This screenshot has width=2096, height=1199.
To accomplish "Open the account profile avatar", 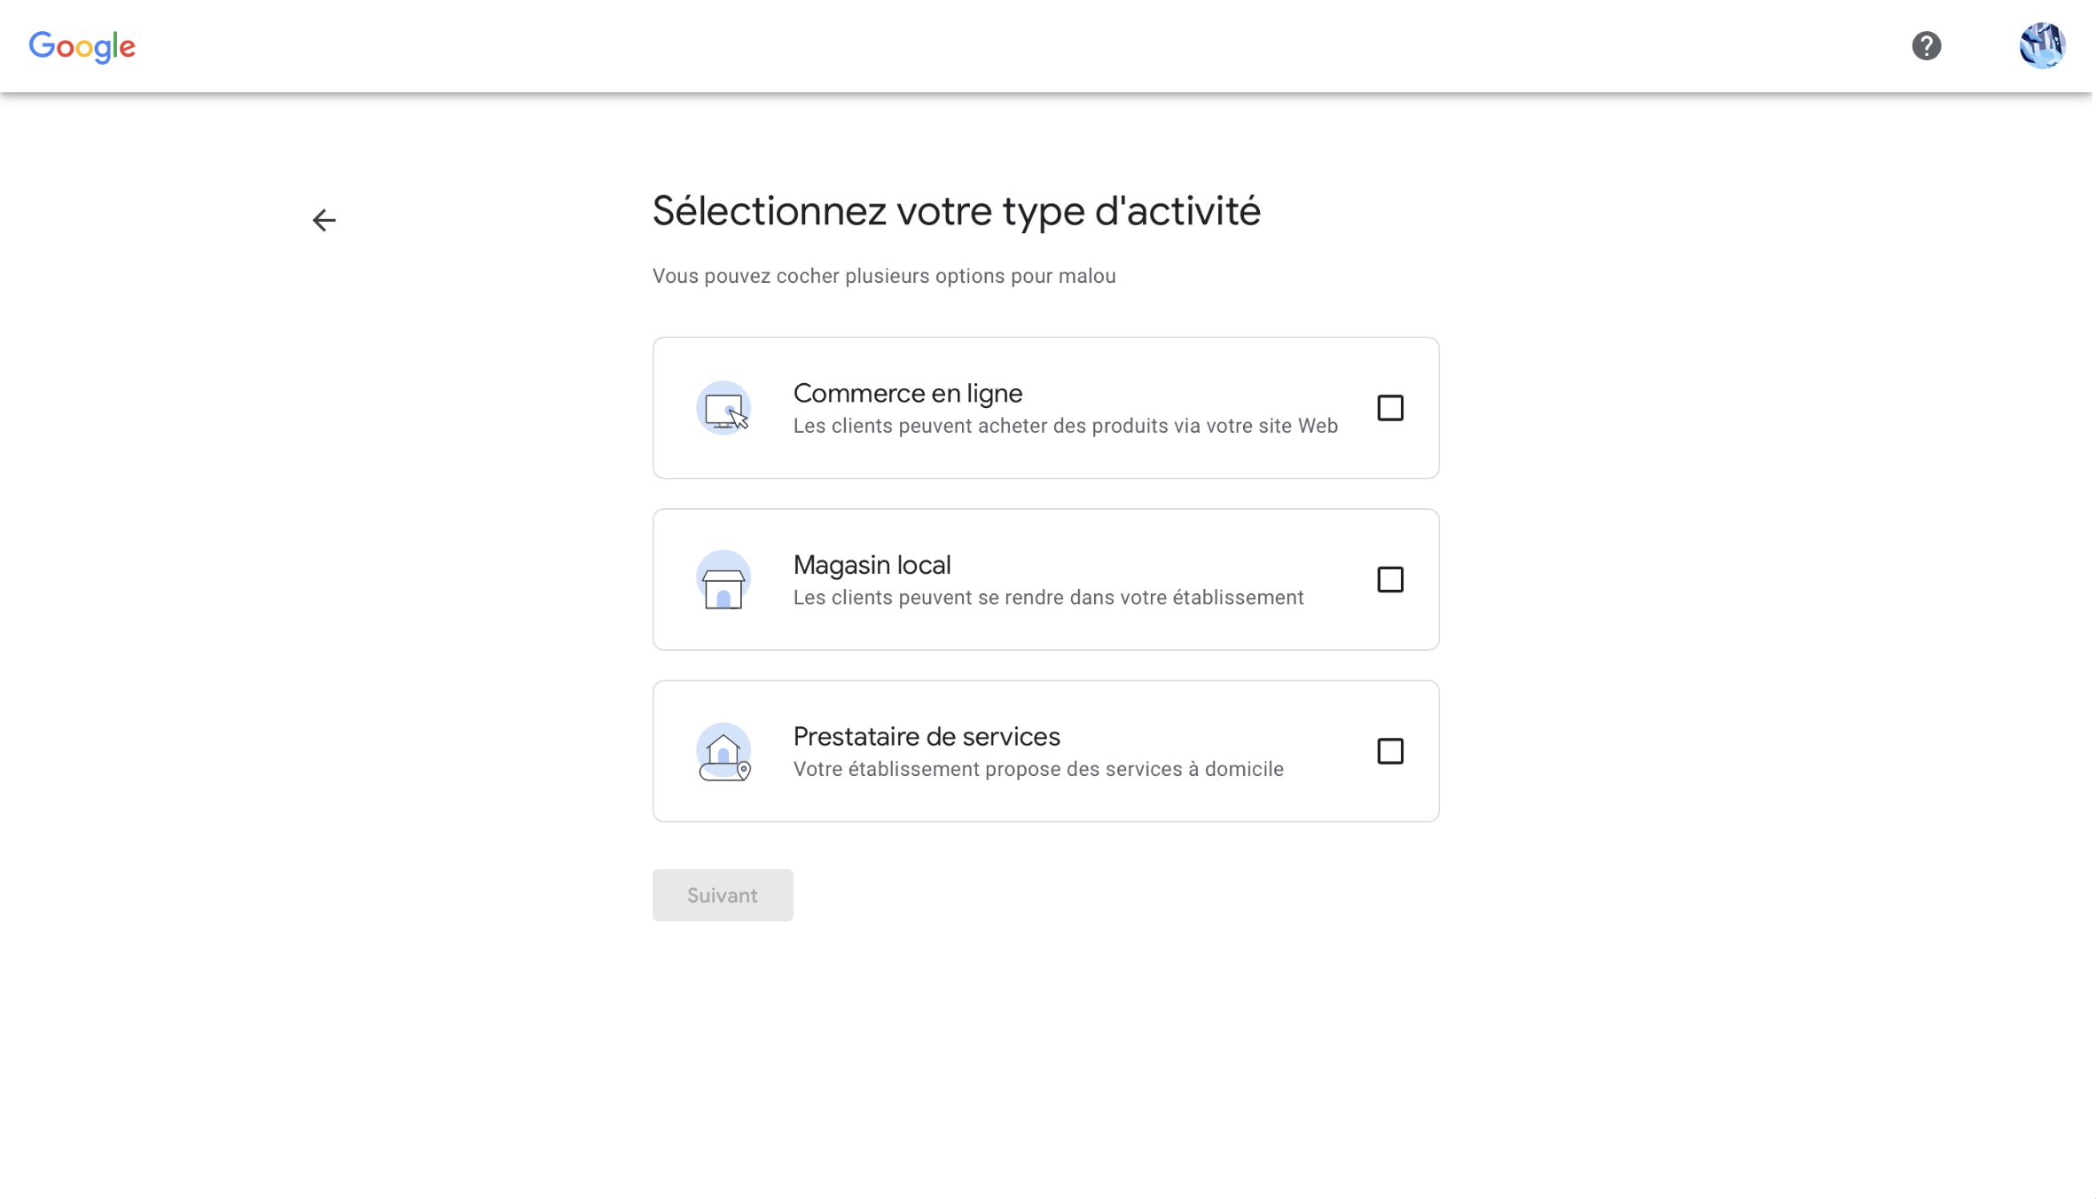I will pyautogui.click(x=2042, y=46).
